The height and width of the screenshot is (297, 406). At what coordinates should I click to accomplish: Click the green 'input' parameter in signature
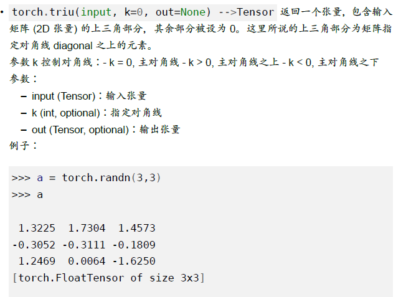pyautogui.click(x=96, y=12)
